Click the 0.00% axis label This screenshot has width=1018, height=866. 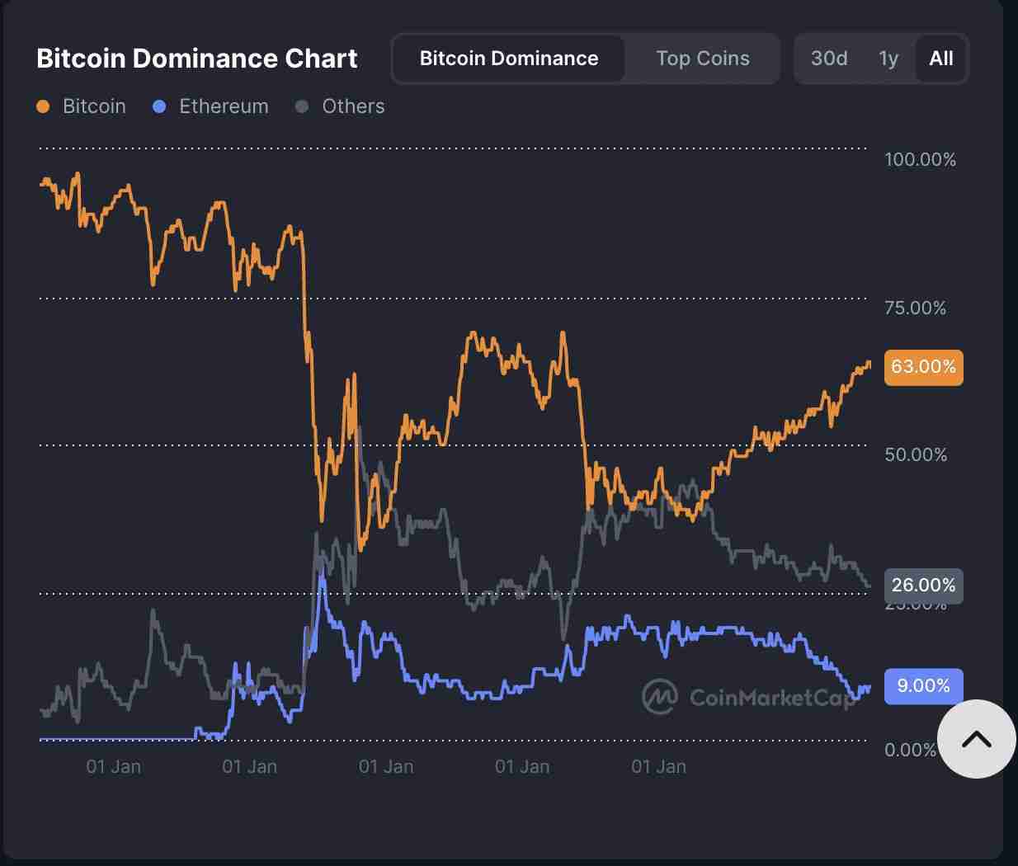(x=911, y=751)
